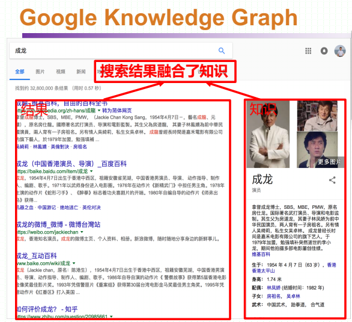Open the notifications bell icon
The width and height of the screenshot is (352, 322).
pos(324,51)
